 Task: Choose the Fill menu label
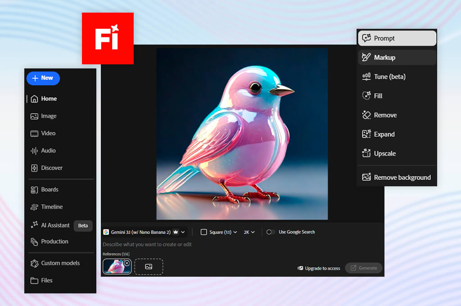[378, 96]
